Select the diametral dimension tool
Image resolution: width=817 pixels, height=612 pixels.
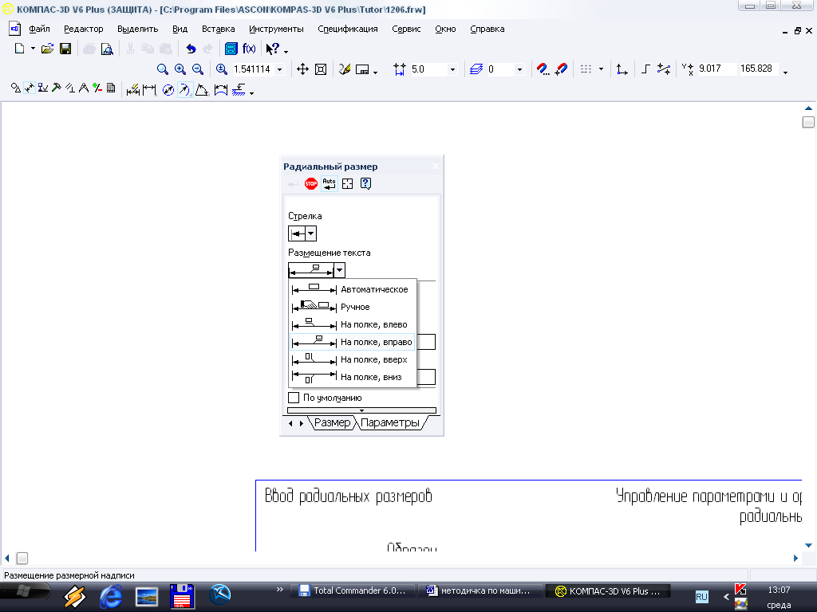tap(168, 90)
